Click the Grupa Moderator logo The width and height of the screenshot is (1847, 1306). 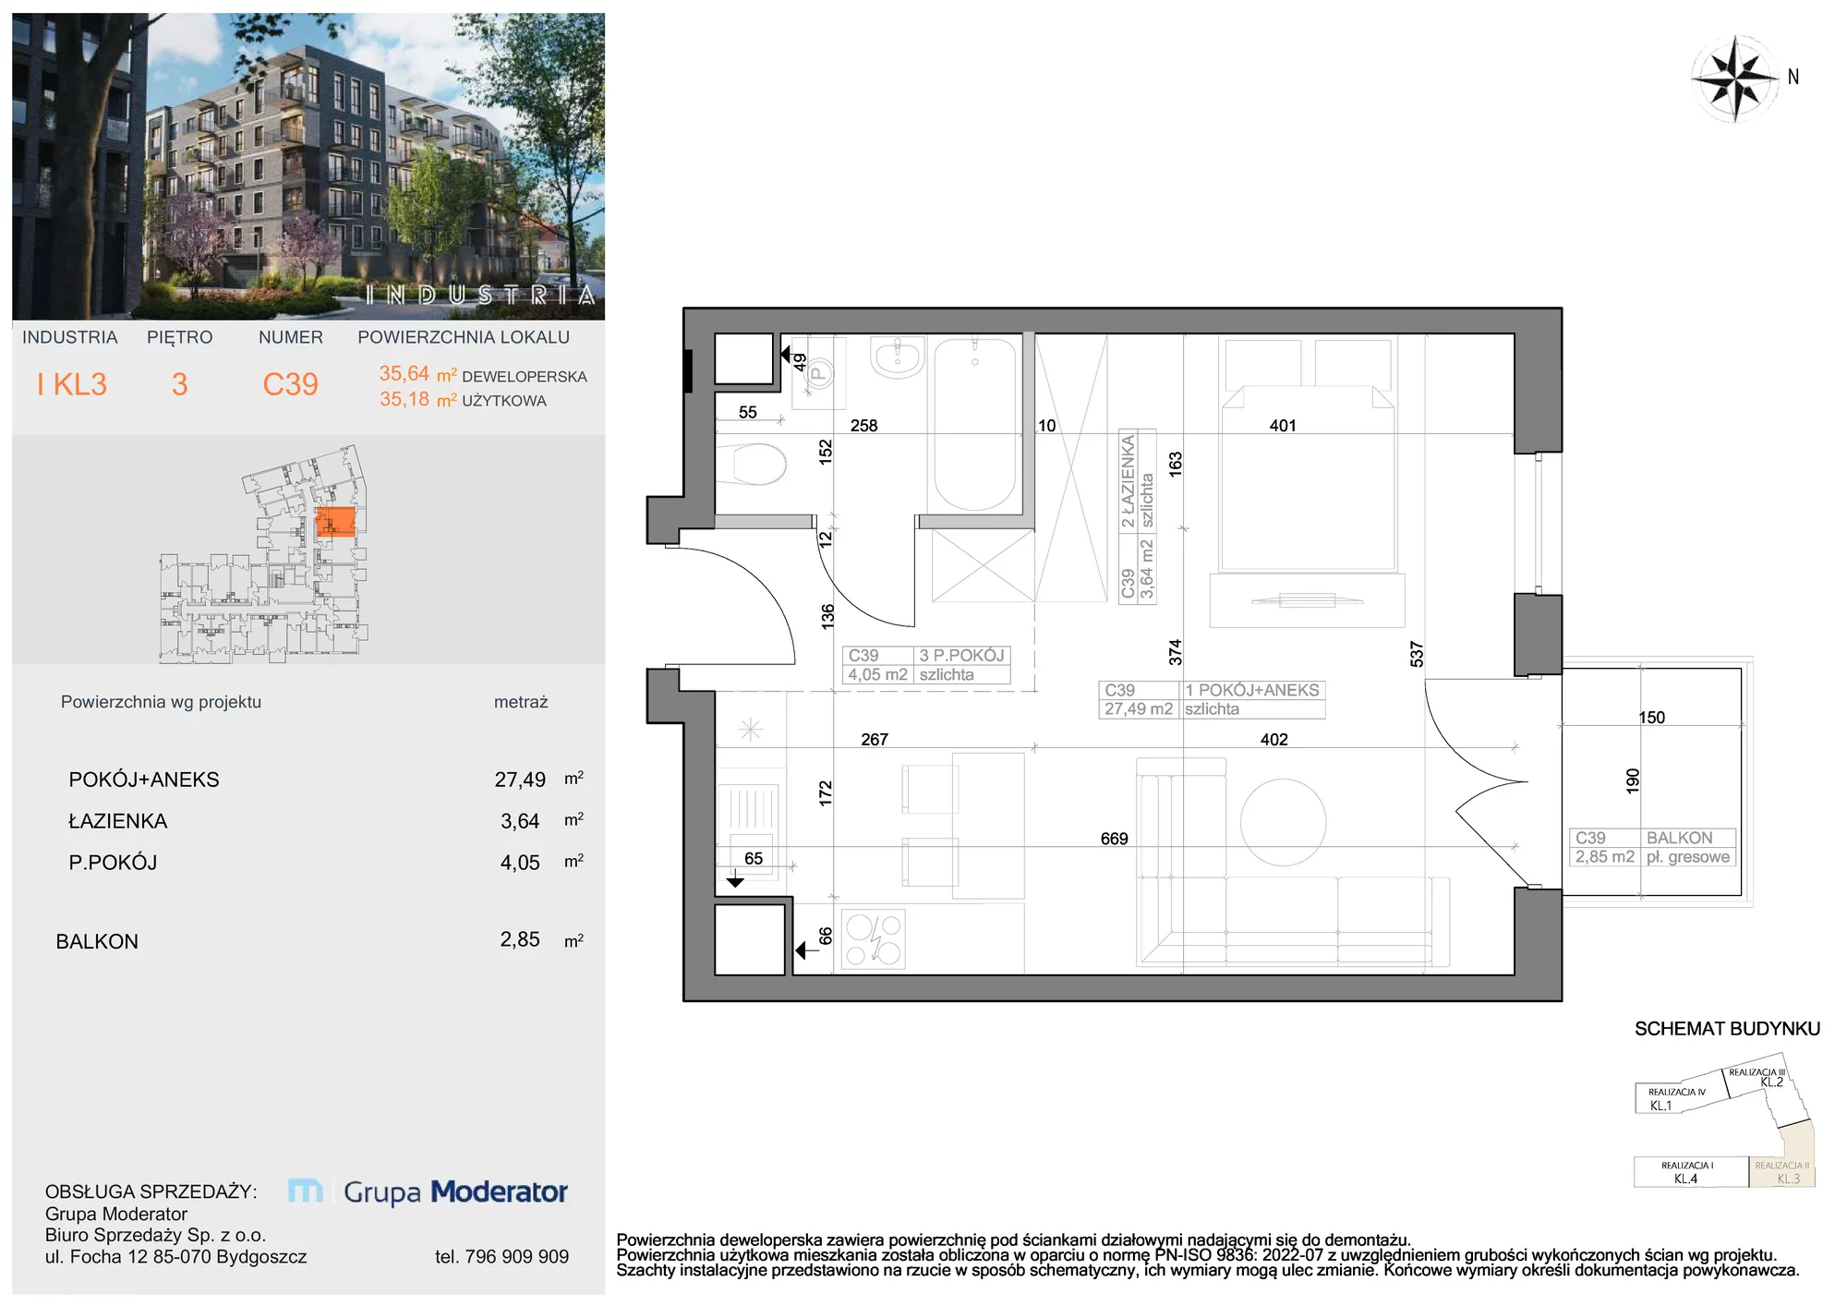[x=428, y=1191]
